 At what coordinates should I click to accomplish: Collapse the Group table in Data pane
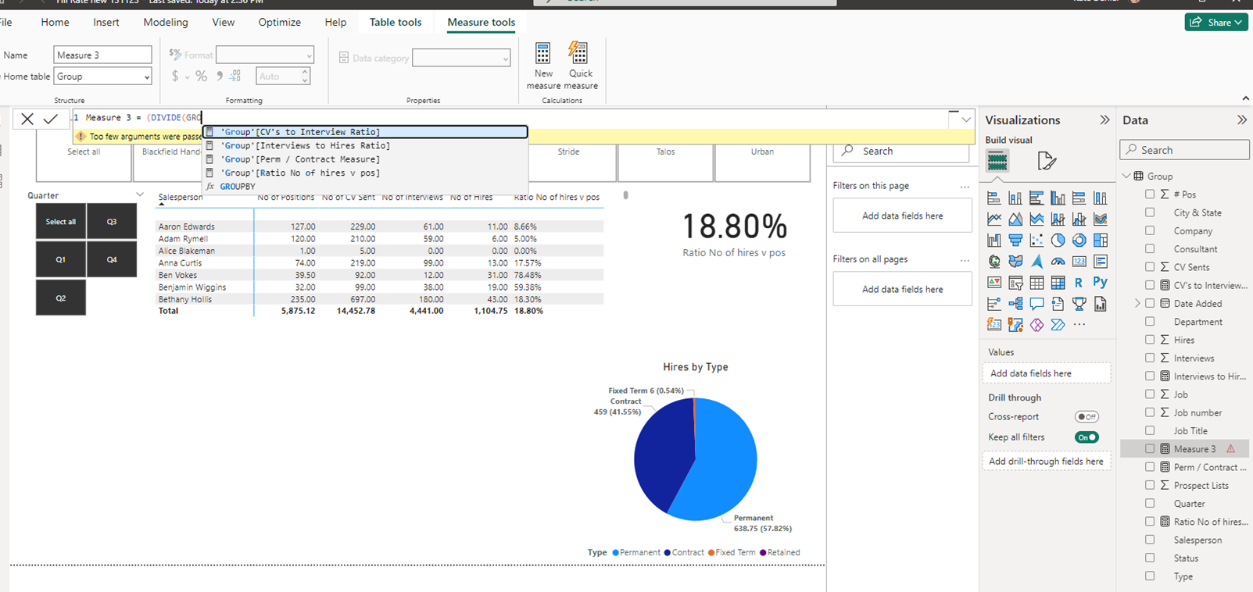point(1126,176)
